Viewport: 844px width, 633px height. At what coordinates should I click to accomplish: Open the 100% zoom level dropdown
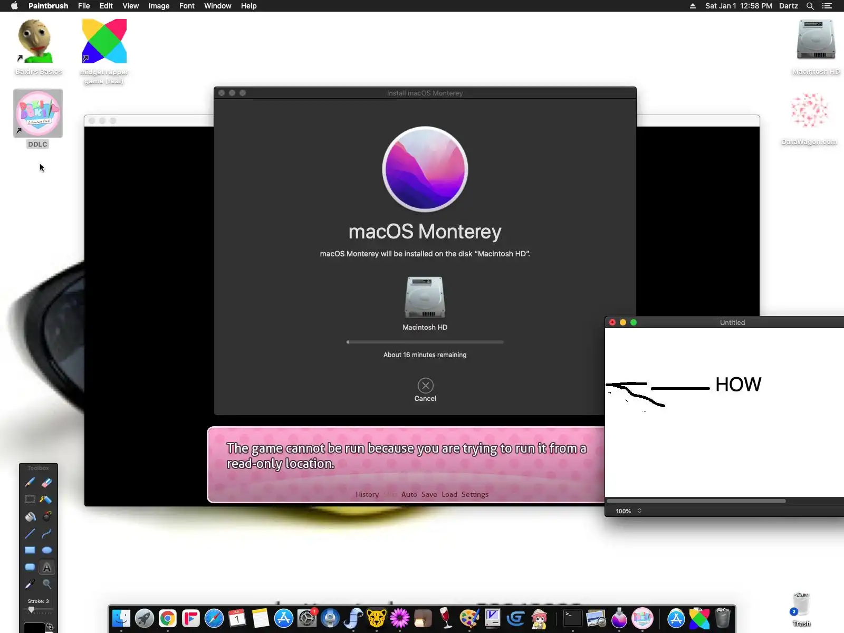pos(629,511)
